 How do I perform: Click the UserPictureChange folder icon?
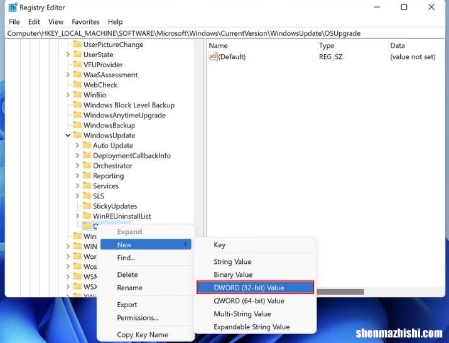coord(77,45)
